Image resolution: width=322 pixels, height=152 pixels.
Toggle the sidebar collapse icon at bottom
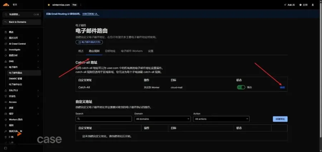pyautogui.click(x=5, y=148)
